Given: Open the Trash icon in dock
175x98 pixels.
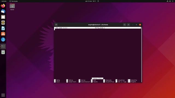Looking at the screenshot, I should [x=3, y=52].
